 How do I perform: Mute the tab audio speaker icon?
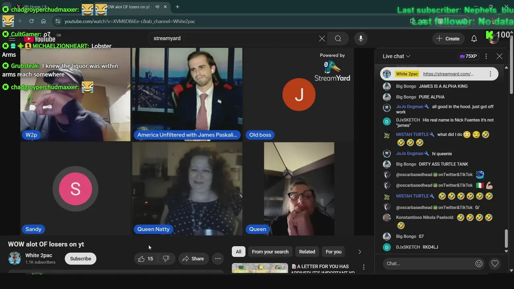click(157, 7)
